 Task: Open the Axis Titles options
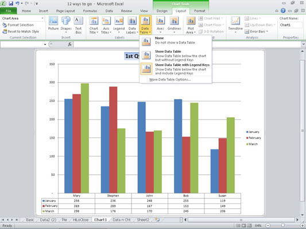click(x=106, y=25)
